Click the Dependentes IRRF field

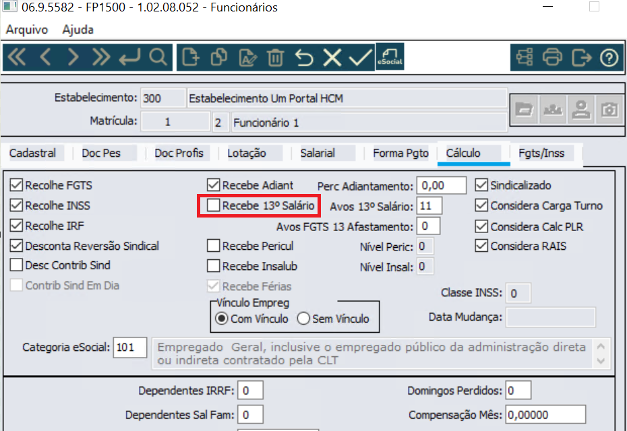[250, 390]
